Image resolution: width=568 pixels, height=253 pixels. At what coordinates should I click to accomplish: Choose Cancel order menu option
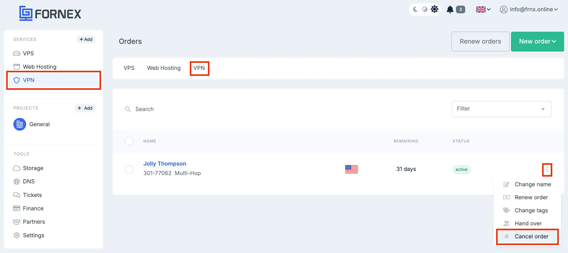click(527, 236)
